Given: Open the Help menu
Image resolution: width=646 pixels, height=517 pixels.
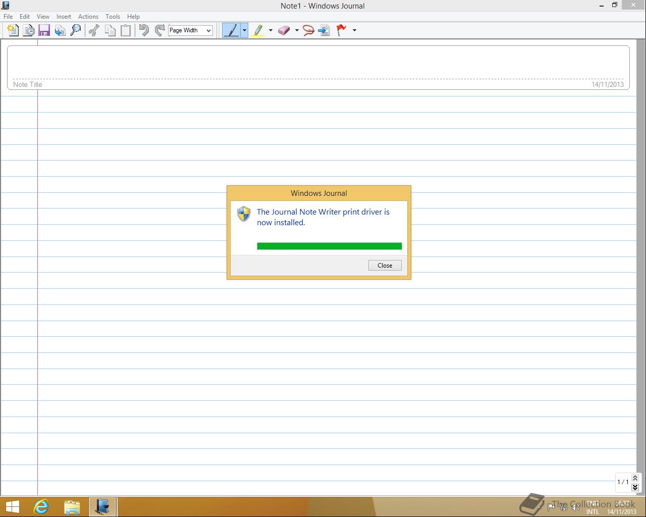Looking at the screenshot, I should tap(133, 16).
